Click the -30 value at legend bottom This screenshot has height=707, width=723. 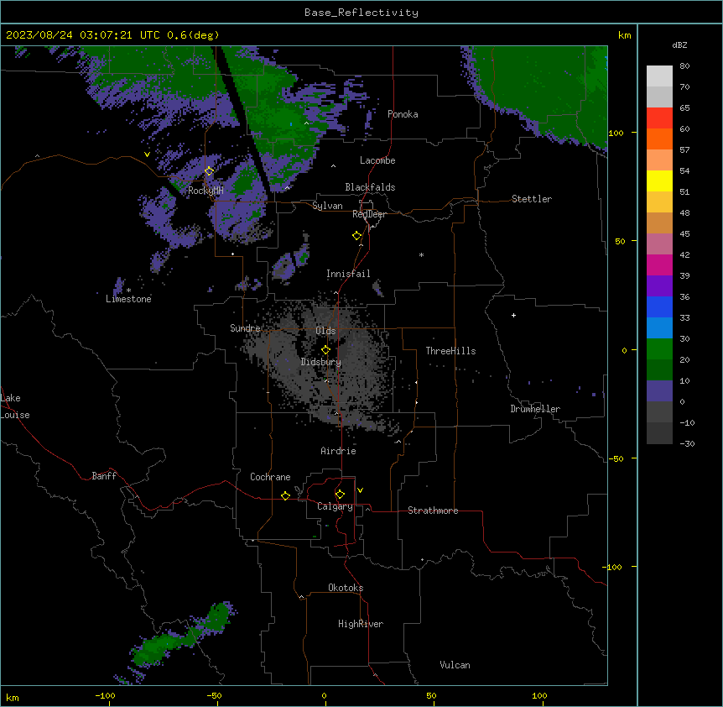[687, 443]
